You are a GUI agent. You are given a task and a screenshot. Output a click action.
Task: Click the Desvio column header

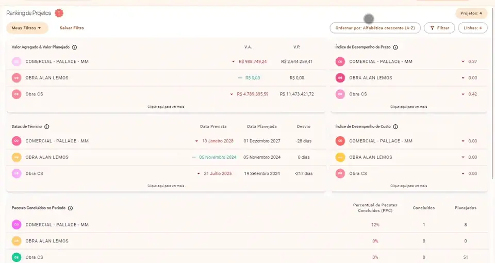point(304,127)
